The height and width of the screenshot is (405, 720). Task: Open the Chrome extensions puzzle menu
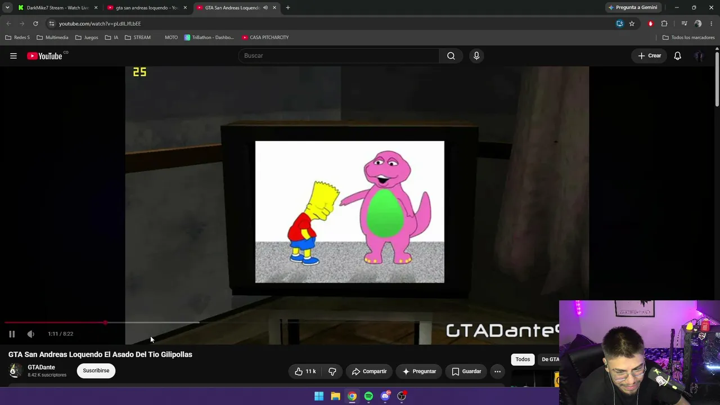pyautogui.click(x=664, y=24)
